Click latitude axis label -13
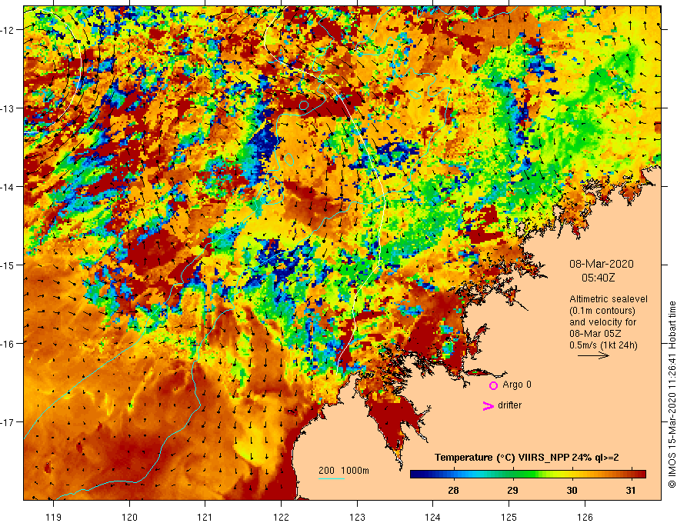Viewport: 677px width, 523px height. pyautogui.click(x=8, y=108)
